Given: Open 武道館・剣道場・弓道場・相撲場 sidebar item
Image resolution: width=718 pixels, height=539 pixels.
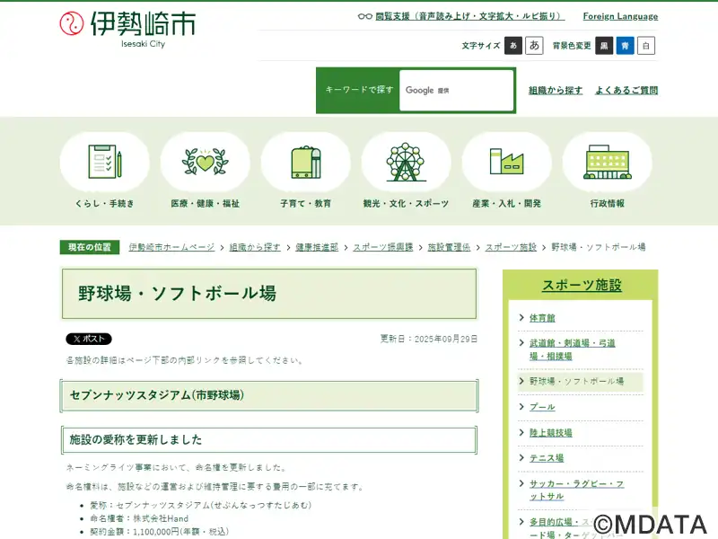Looking at the screenshot, I should [x=573, y=349].
